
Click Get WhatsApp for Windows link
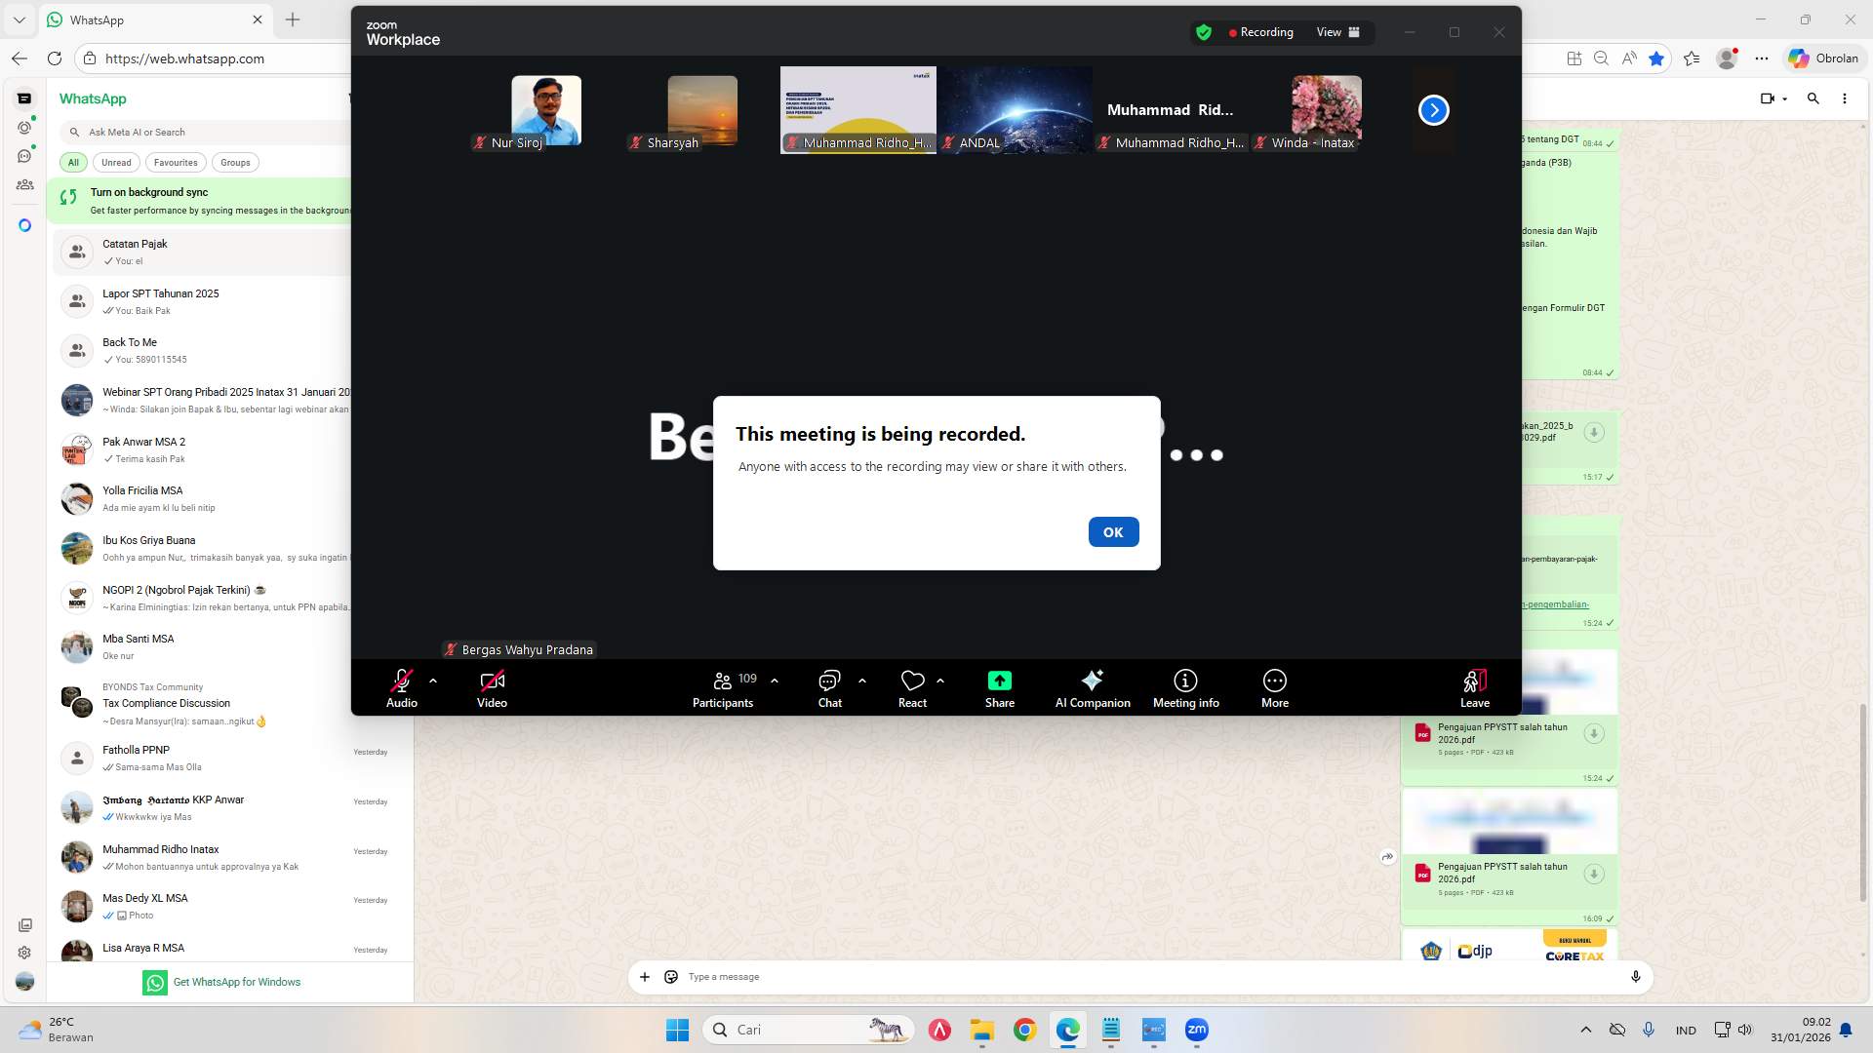(237, 982)
